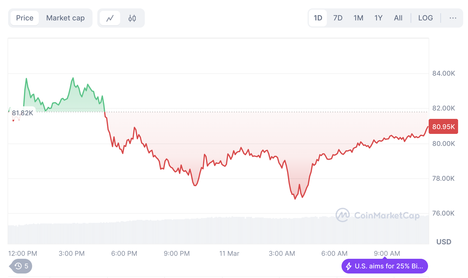This screenshot has height=278, width=468.
Task: Click the 81.82K opening price label
Action: [23, 113]
